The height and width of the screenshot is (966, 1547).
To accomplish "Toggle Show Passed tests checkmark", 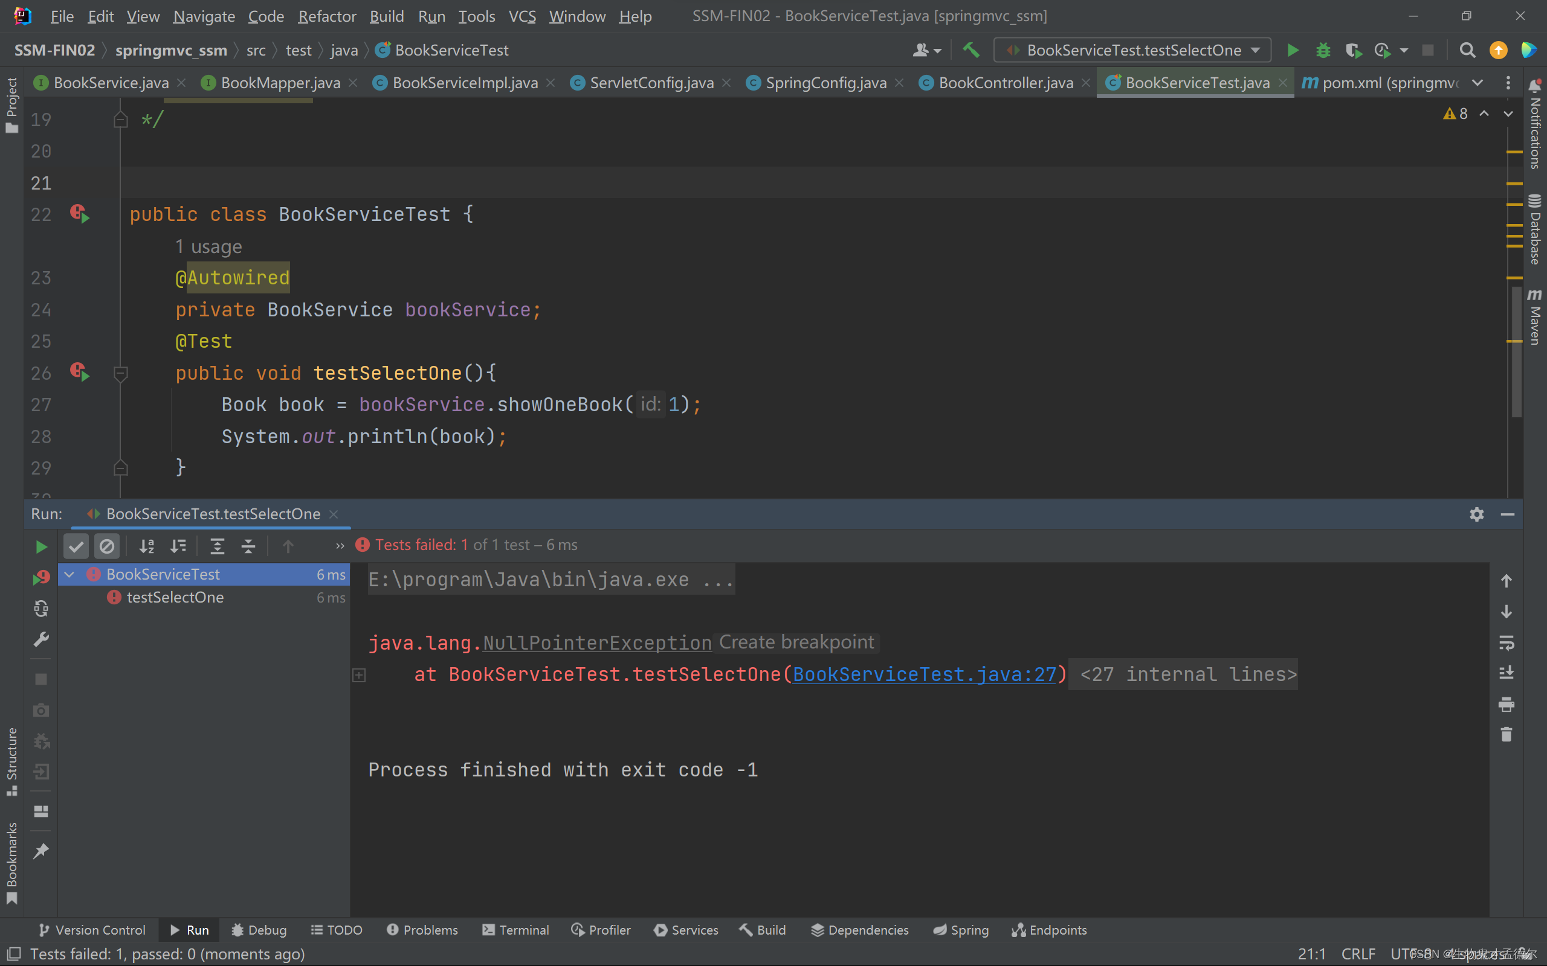I will (x=76, y=546).
